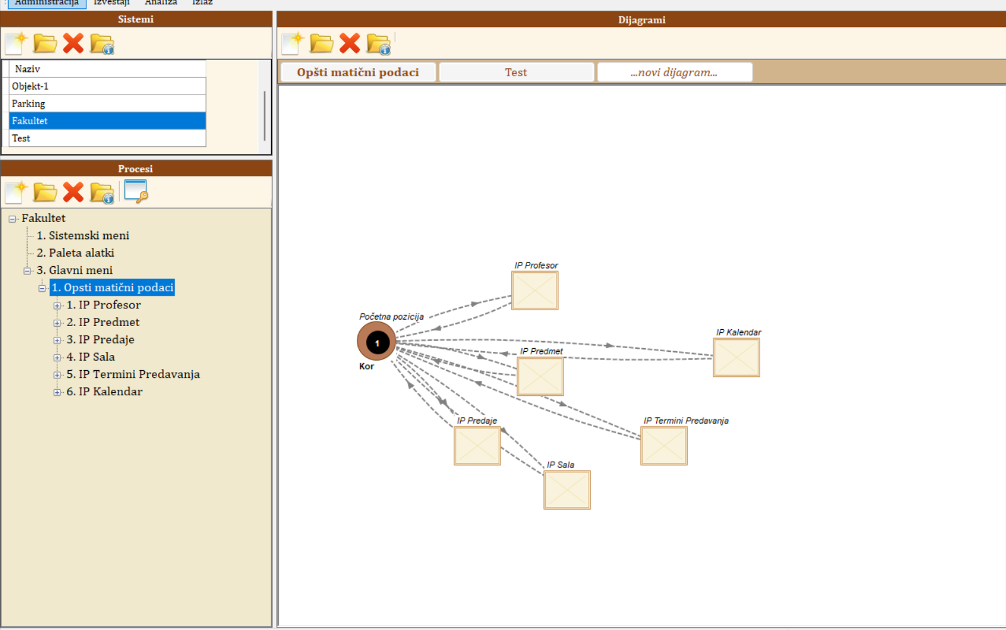The width and height of the screenshot is (1006, 630).
Task: Select 1. Opsti matični podaci tree item
Action: click(x=112, y=288)
